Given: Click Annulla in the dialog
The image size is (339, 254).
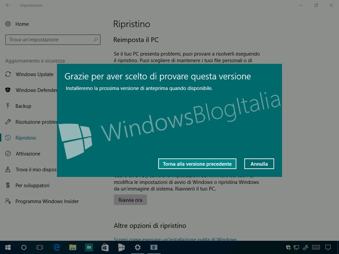Looking at the screenshot, I should click(x=259, y=164).
